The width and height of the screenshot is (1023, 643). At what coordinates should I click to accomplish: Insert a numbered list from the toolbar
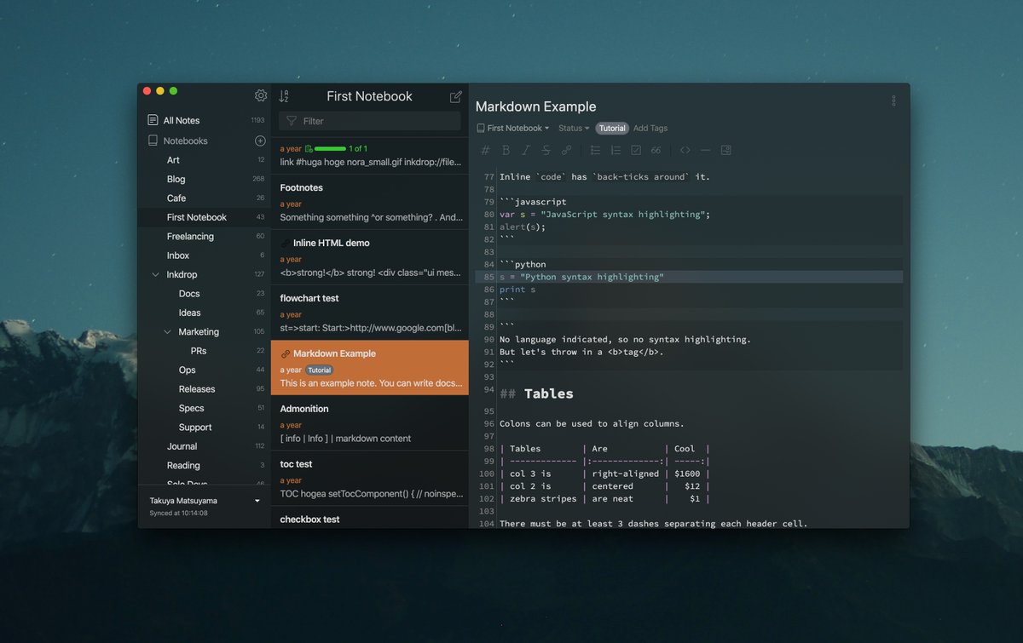tap(616, 150)
